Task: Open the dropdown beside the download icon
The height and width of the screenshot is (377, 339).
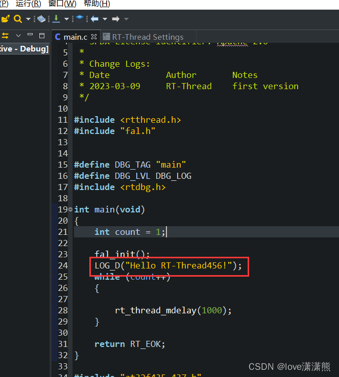Action: click(x=66, y=19)
